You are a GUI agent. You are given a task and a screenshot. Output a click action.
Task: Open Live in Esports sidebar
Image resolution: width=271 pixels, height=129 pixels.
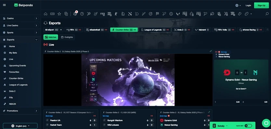coord(11,59)
